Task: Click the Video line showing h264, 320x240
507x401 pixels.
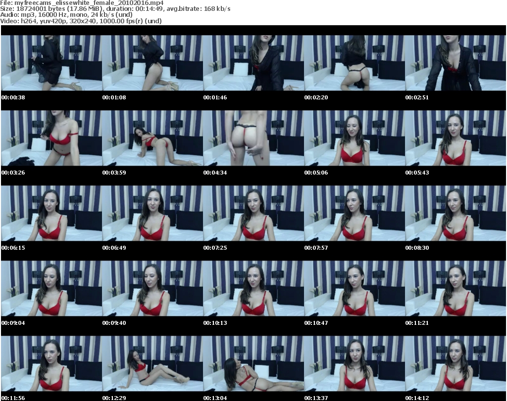Action: pos(81,21)
